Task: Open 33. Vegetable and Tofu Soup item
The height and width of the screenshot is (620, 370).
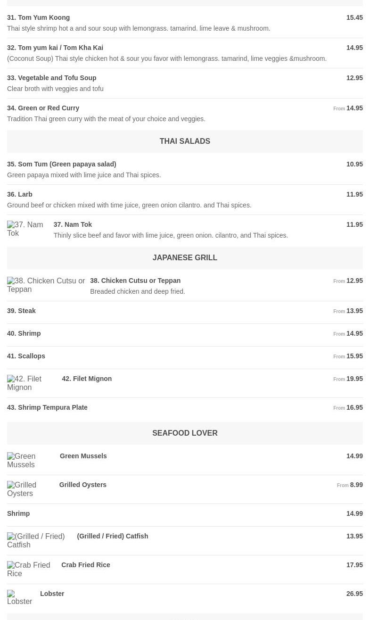Action: pos(52,78)
